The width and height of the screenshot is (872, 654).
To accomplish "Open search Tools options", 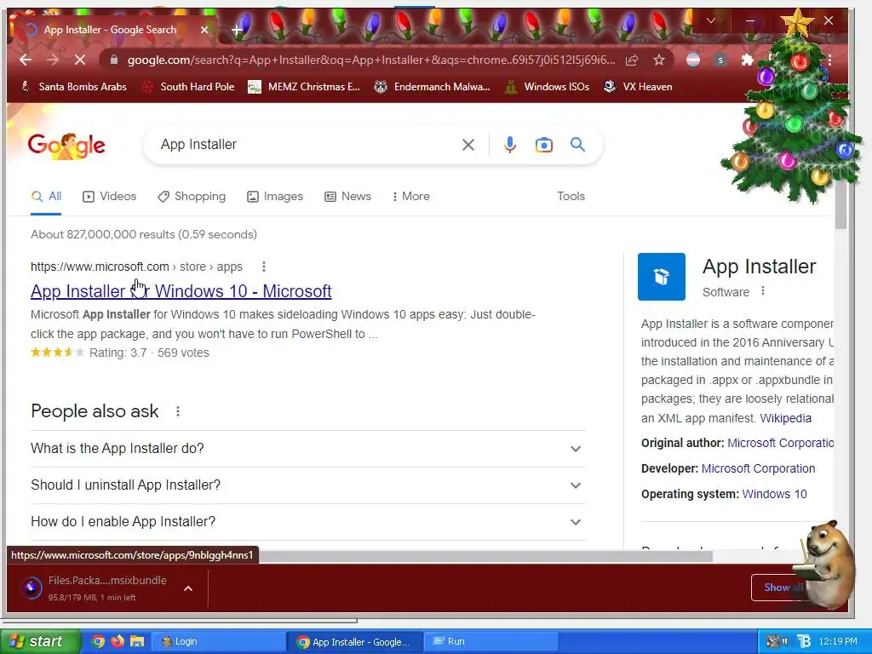I will click(x=571, y=197).
